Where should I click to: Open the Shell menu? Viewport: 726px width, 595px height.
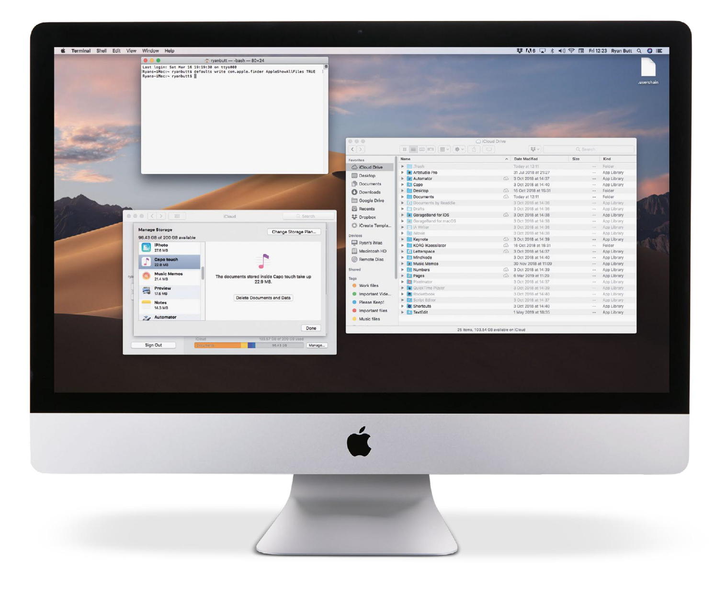pos(102,51)
